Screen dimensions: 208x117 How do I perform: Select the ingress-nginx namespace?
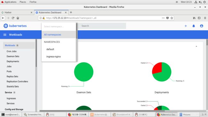coord(59,56)
